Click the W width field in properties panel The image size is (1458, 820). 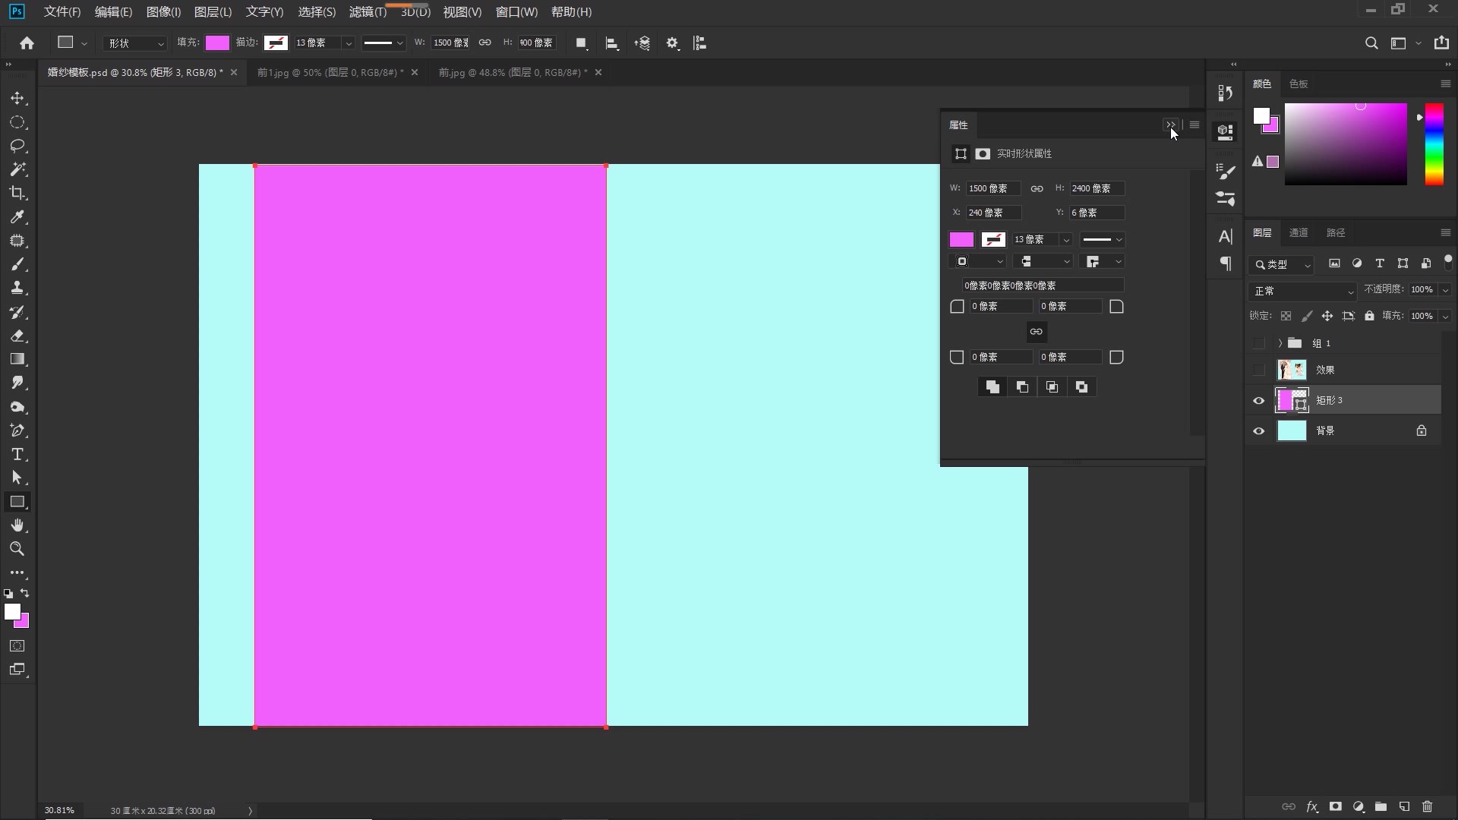click(x=993, y=188)
